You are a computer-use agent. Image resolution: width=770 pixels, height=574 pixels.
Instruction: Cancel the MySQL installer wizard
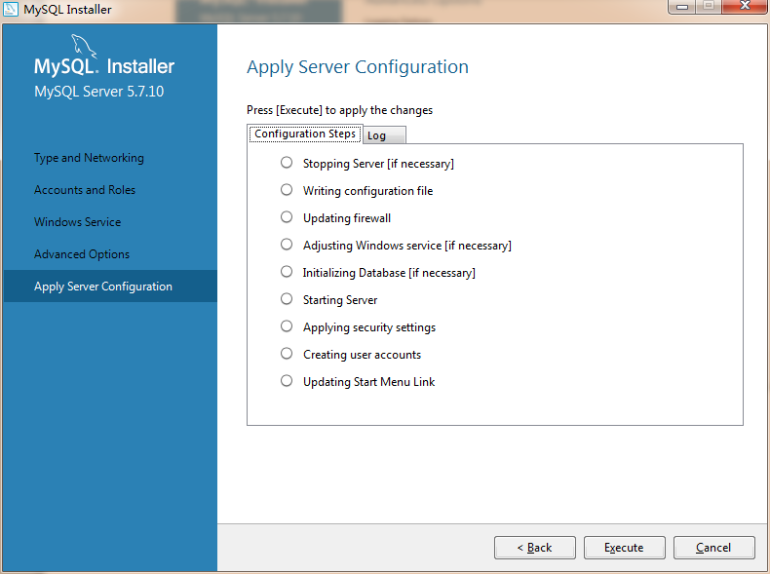[x=713, y=548]
